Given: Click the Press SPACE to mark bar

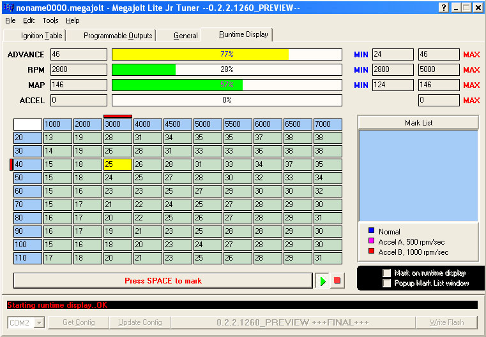Looking at the screenshot, I should pos(163,281).
